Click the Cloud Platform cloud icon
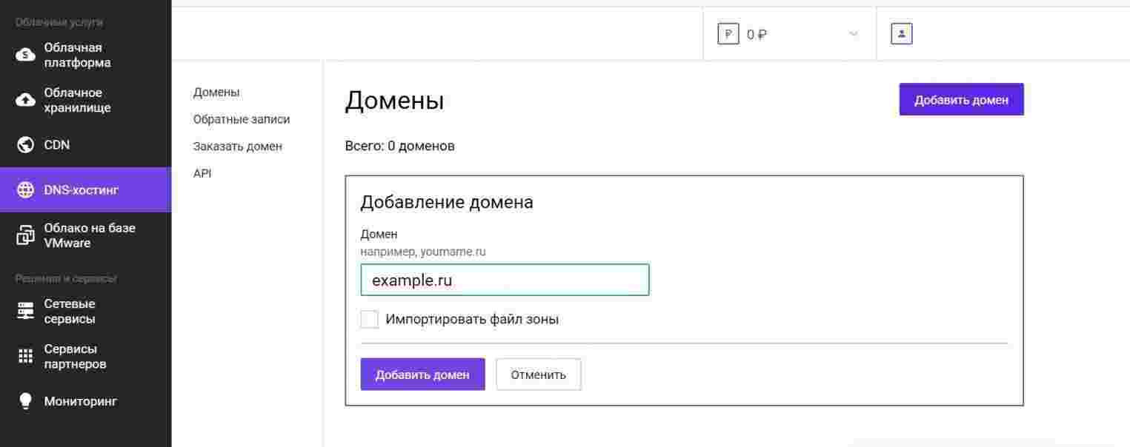 point(26,55)
